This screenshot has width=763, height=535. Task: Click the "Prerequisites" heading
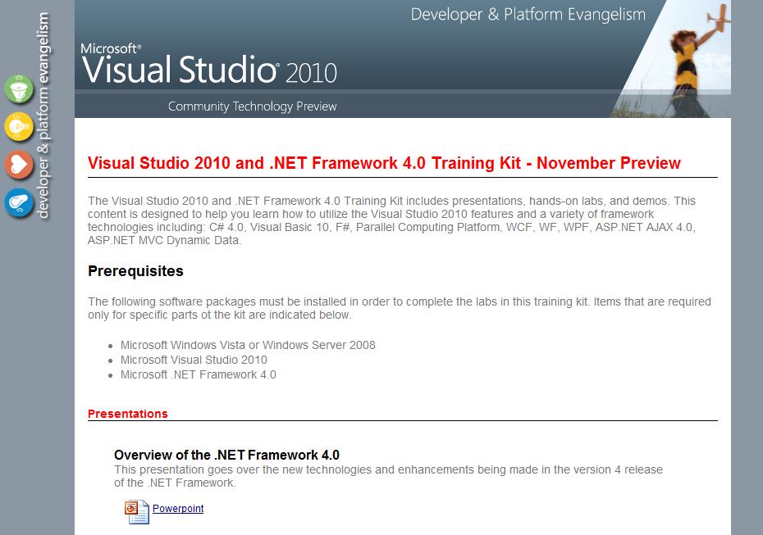(x=135, y=271)
